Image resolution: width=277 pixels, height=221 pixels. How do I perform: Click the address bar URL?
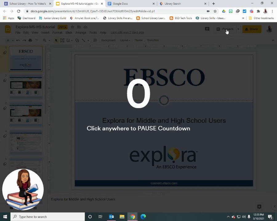tap(93, 11)
